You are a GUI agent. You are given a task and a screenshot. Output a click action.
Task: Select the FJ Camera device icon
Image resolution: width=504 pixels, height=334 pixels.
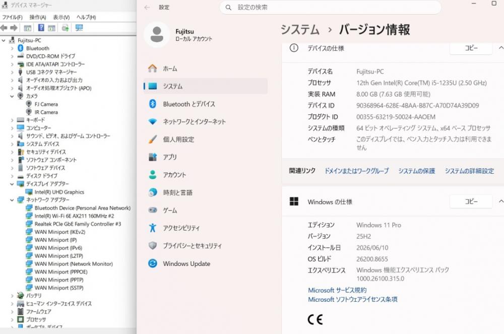(29, 104)
